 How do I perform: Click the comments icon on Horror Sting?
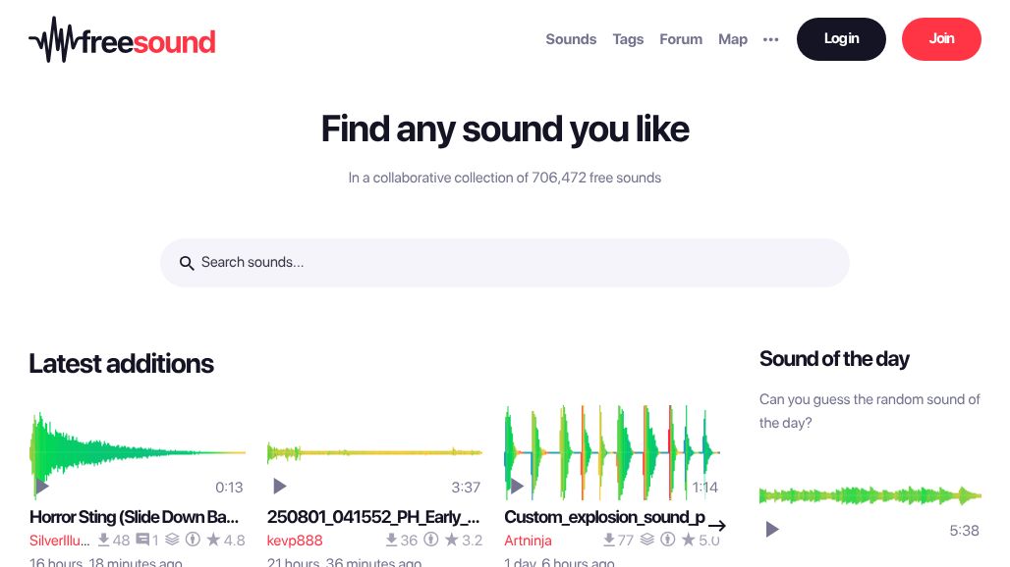tap(142, 540)
